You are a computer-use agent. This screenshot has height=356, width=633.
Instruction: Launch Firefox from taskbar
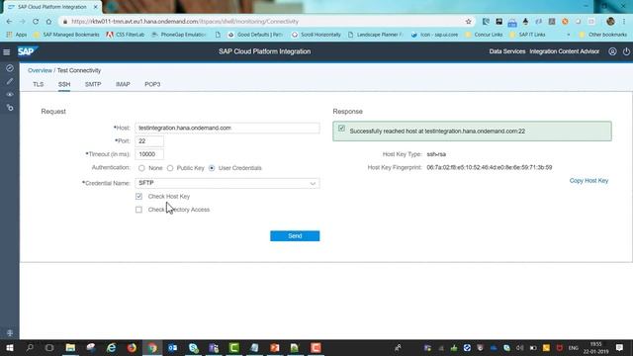pyautogui.click(x=132, y=348)
